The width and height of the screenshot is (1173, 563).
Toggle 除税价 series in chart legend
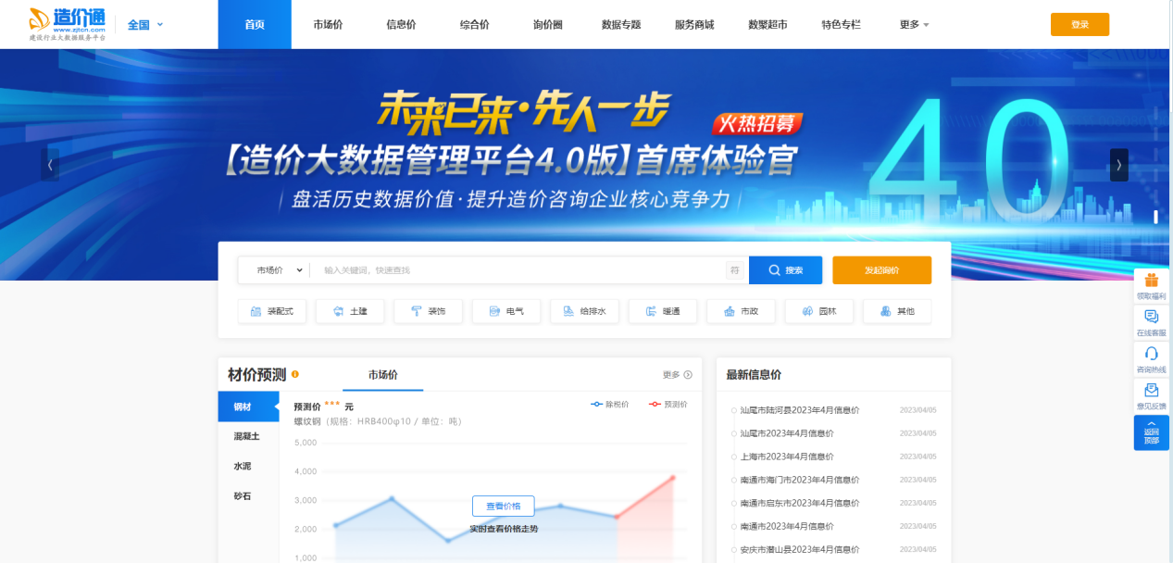[610, 405]
